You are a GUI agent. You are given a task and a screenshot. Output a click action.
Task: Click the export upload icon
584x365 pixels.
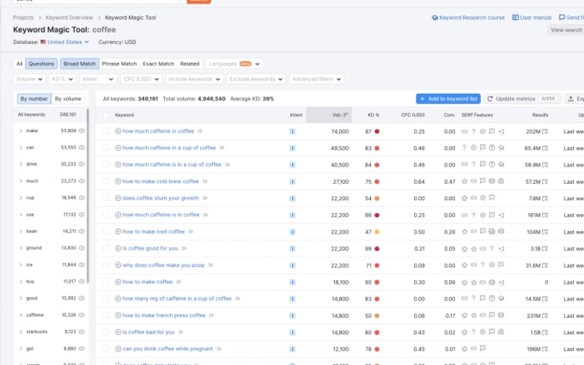(x=570, y=99)
